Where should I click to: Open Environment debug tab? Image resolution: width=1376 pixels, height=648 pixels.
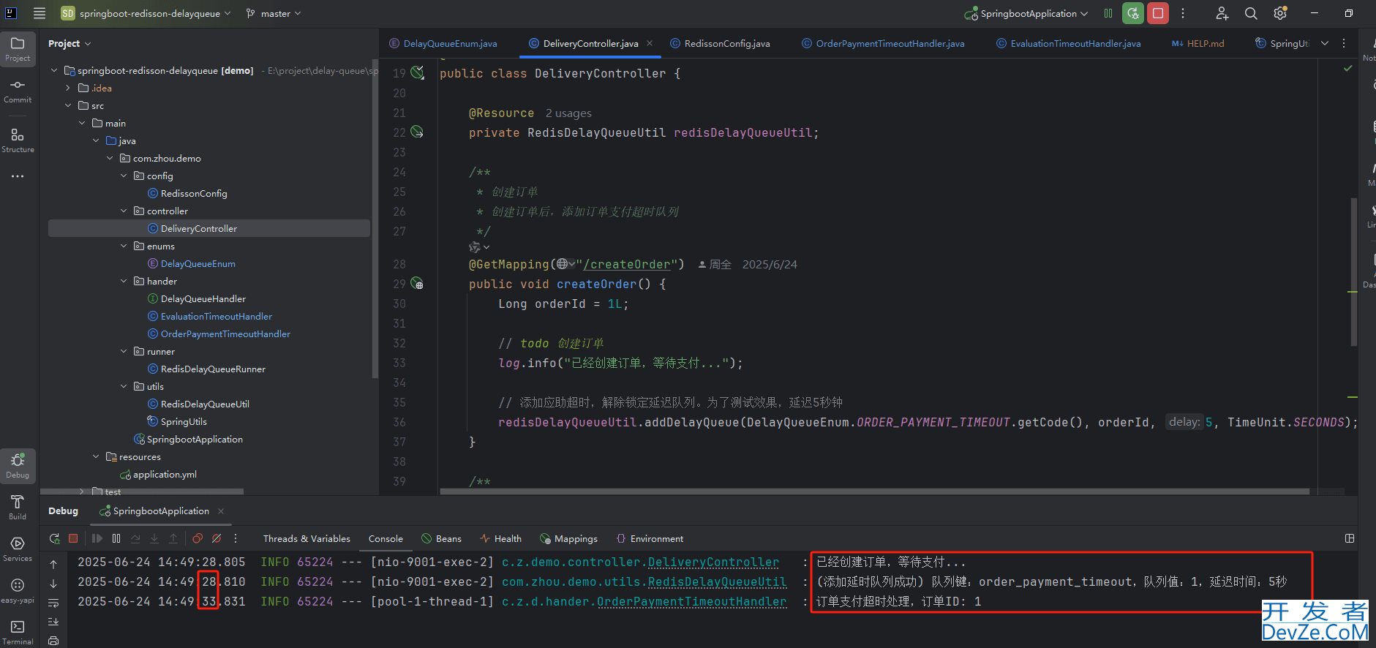pos(650,539)
